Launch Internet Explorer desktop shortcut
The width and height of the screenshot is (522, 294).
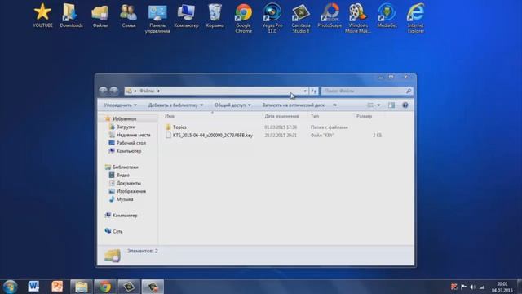point(415,18)
